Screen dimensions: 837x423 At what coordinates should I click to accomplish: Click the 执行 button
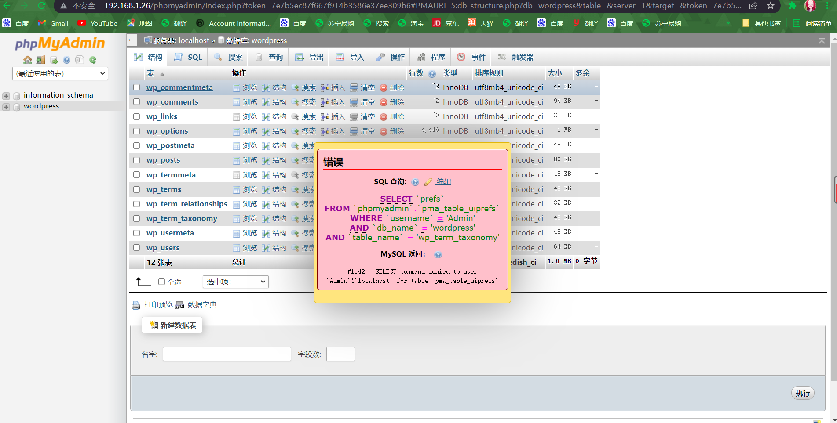pyautogui.click(x=803, y=393)
